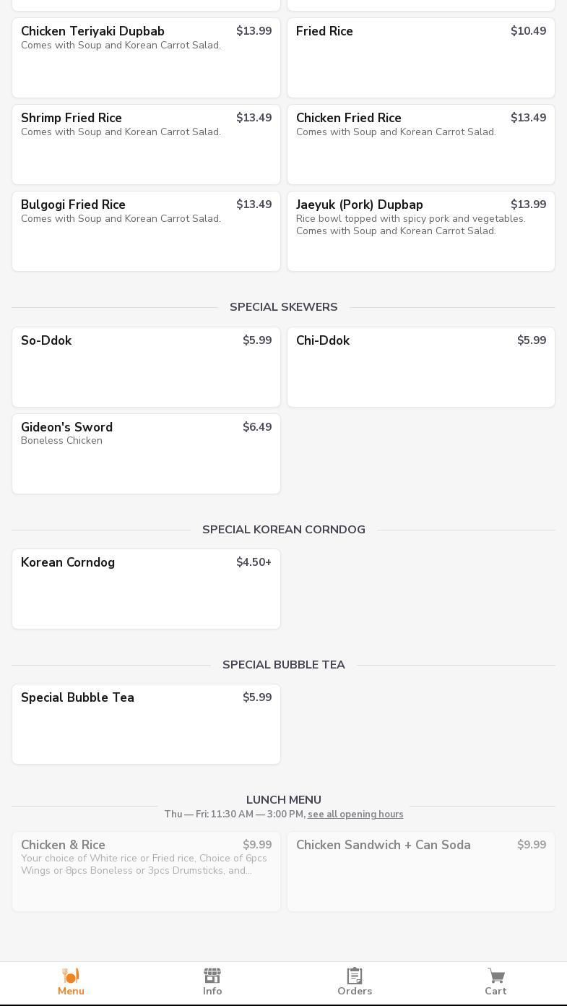Pick the So-Ddok skewer card

146,367
